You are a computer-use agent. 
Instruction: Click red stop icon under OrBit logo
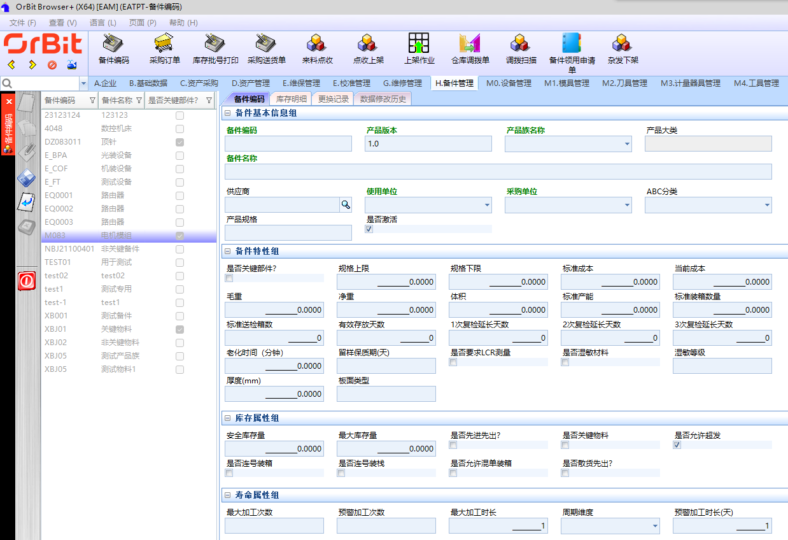[x=52, y=64]
